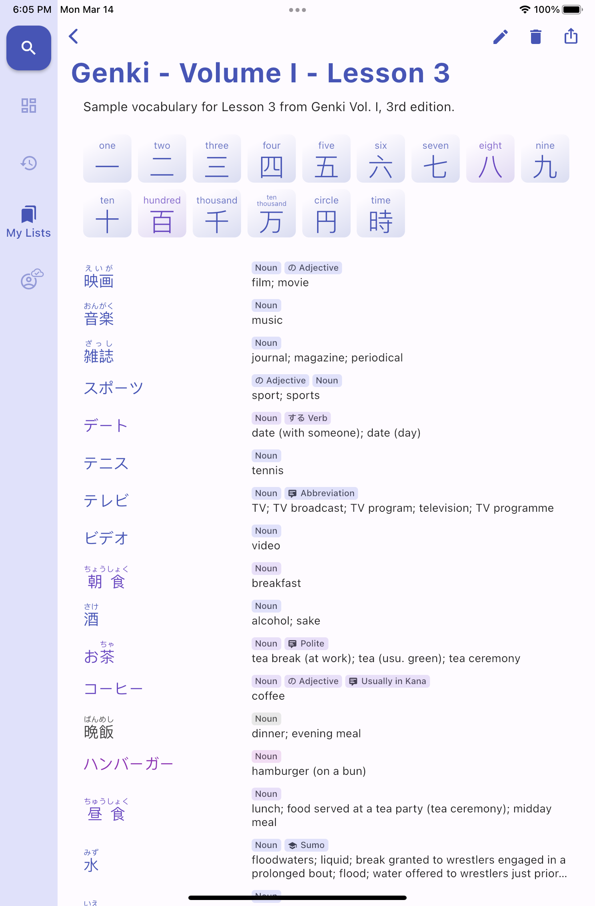Click the Sumo tag on 水 row

coord(306,845)
